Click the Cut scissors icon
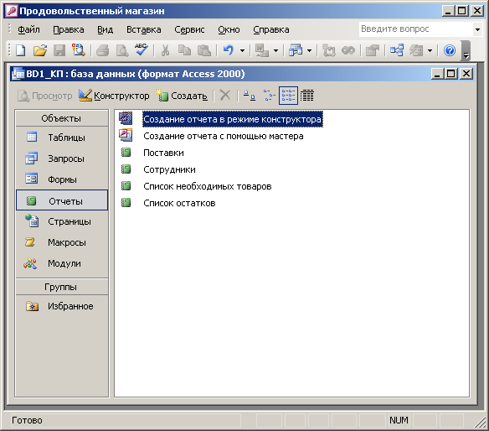This screenshot has height=431, width=489. [165, 50]
